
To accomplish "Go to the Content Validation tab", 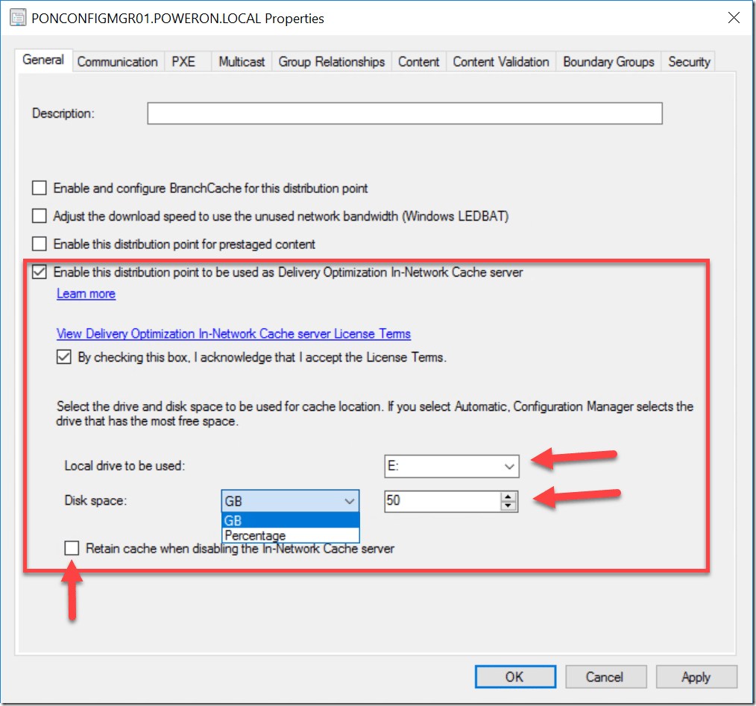I will click(501, 62).
